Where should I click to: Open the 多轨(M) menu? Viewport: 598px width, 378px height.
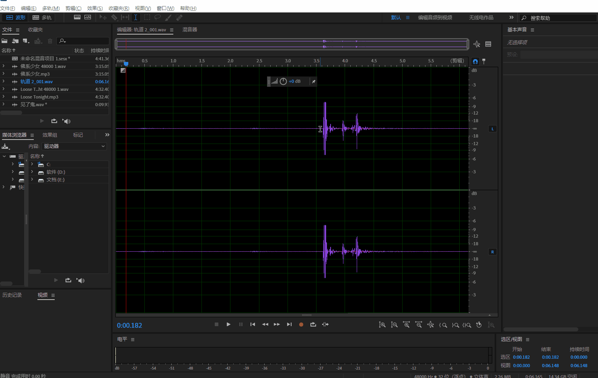pyautogui.click(x=51, y=8)
